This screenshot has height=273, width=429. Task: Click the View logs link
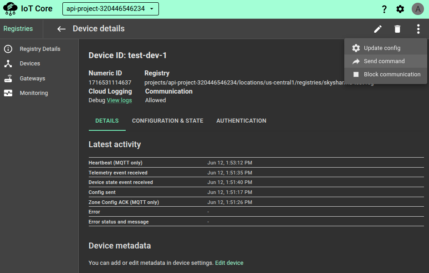click(119, 100)
